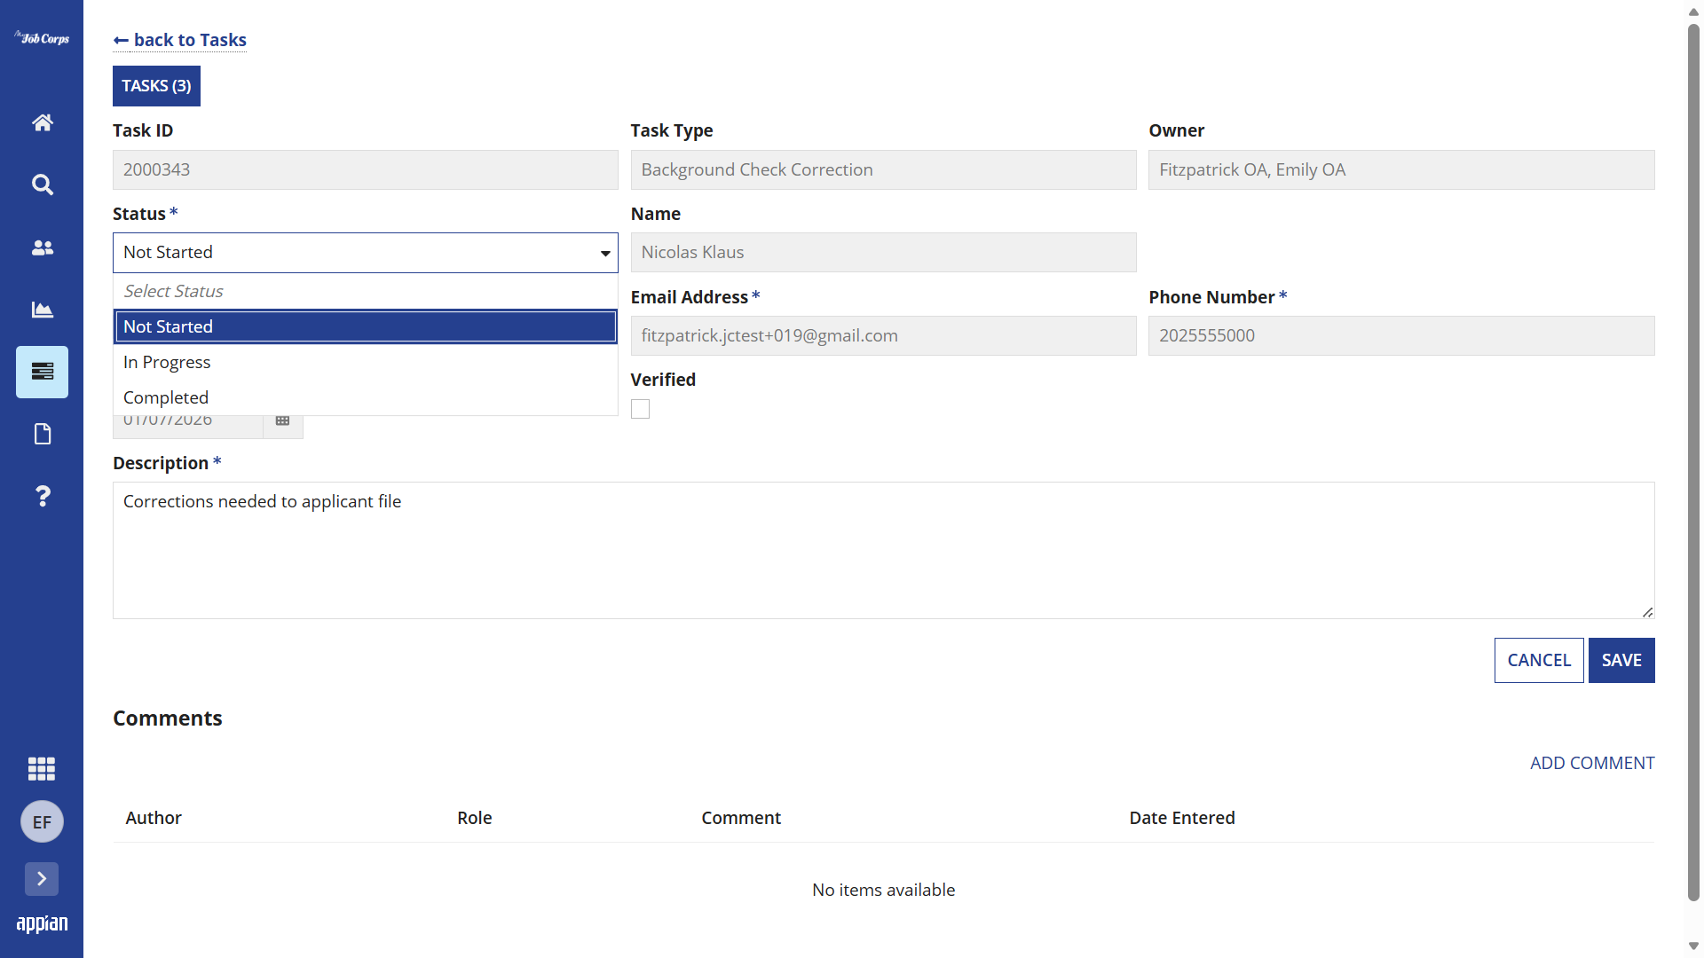The width and height of the screenshot is (1704, 958).
Task: Click the Role column header
Action: click(x=475, y=818)
